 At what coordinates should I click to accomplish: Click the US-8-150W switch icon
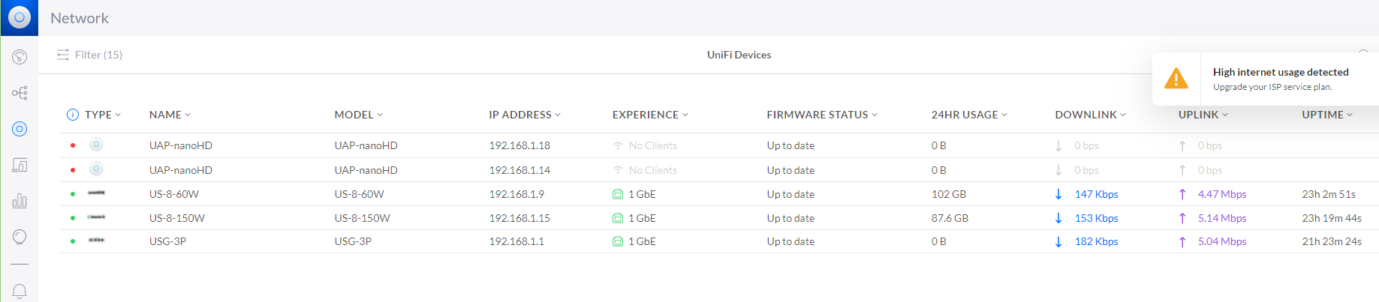(x=96, y=217)
